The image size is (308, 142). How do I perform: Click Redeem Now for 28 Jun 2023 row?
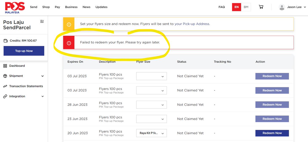coord(272,105)
